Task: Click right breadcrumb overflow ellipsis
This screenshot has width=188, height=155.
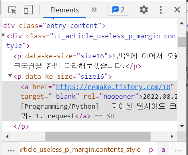Action: click(178, 151)
